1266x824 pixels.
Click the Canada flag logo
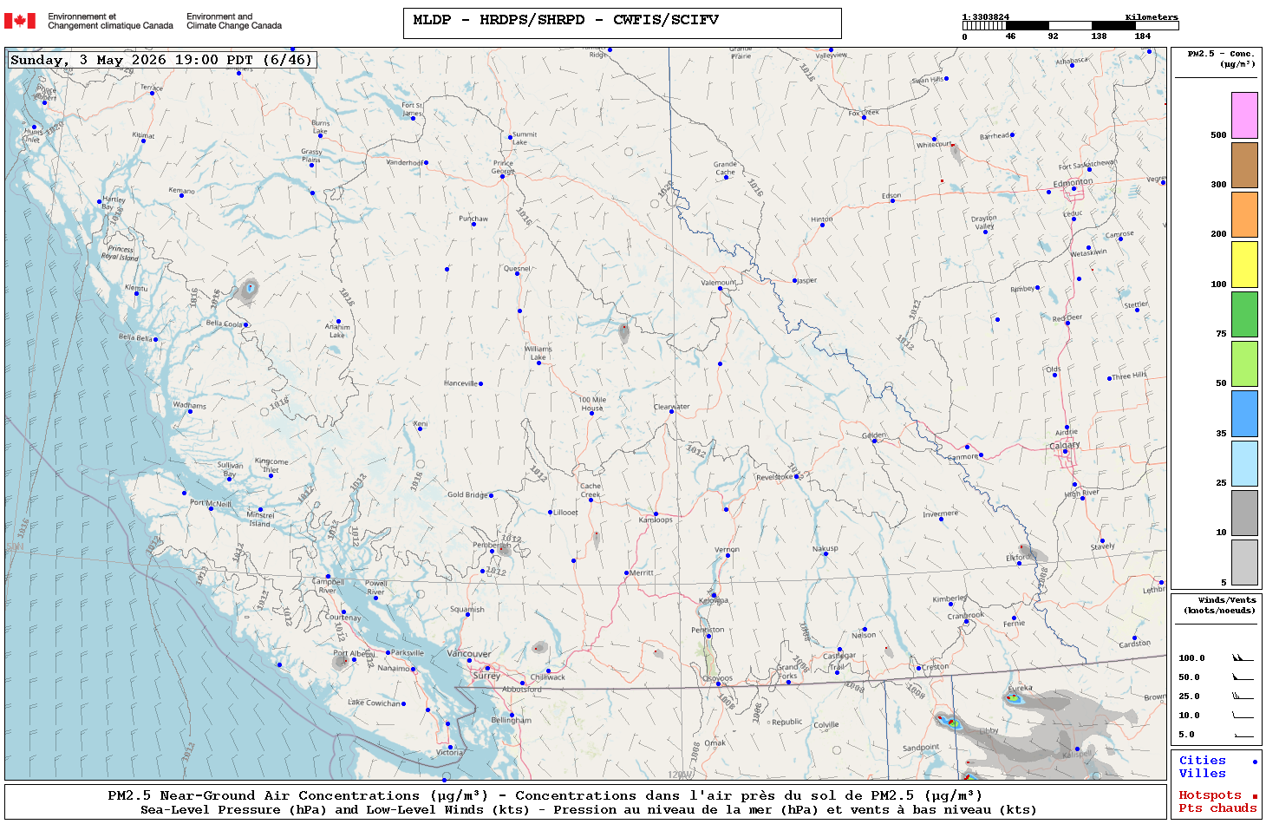[20, 21]
